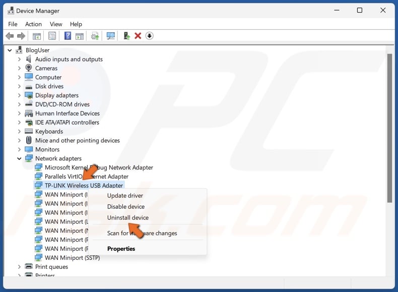Screen dimensions: 398x292
Task: Expand the Keyboards category
Action: coord(19,132)
